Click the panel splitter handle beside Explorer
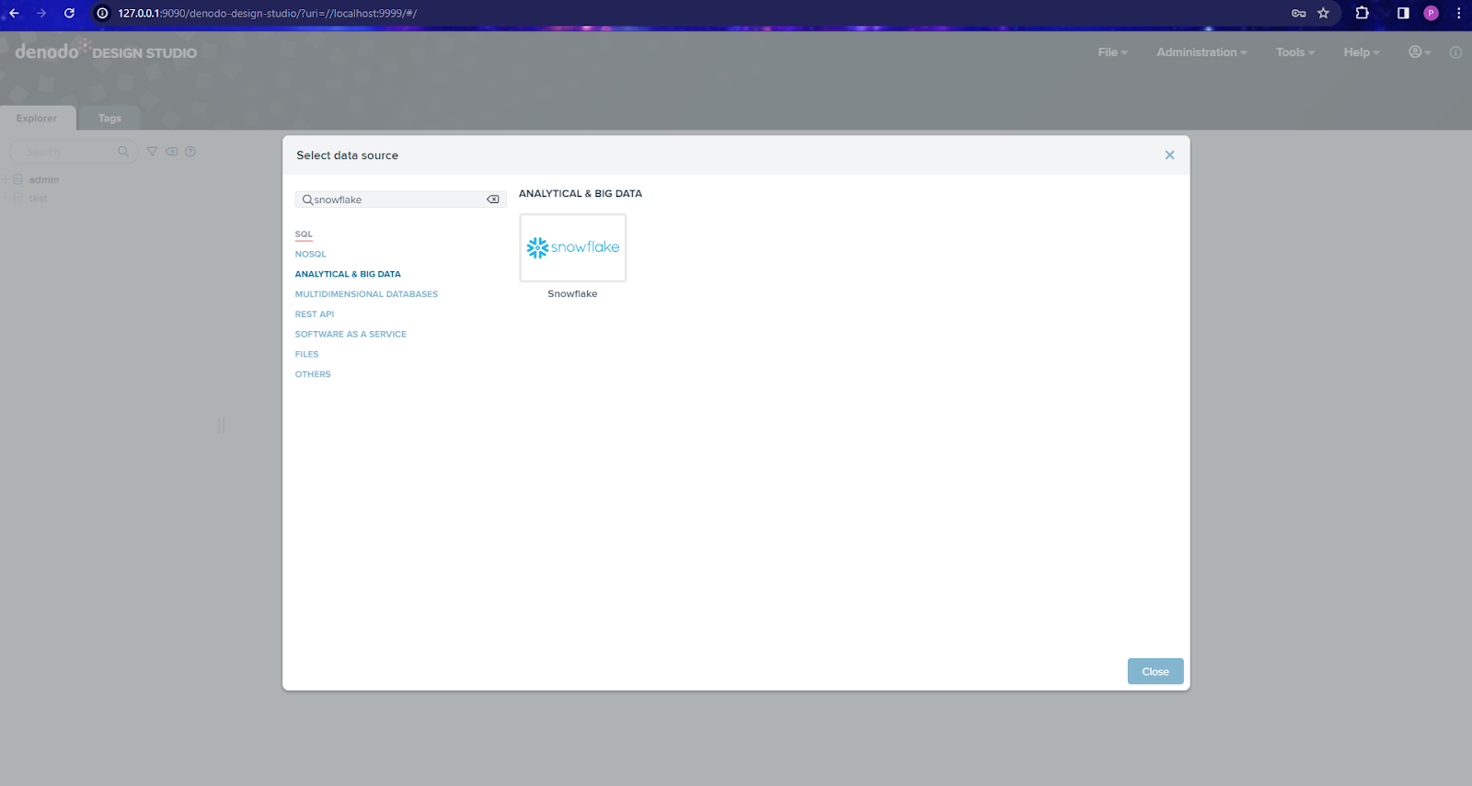Image resolution: width=1472 pixels, height=786 pixels. (x=221, y=426)
